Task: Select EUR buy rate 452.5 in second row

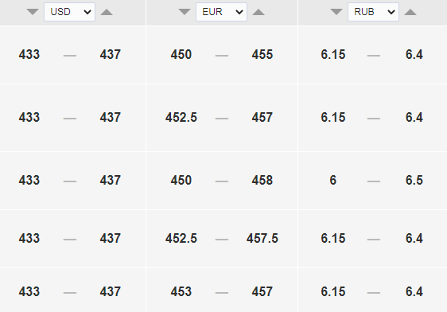Action: coord(181,118)
